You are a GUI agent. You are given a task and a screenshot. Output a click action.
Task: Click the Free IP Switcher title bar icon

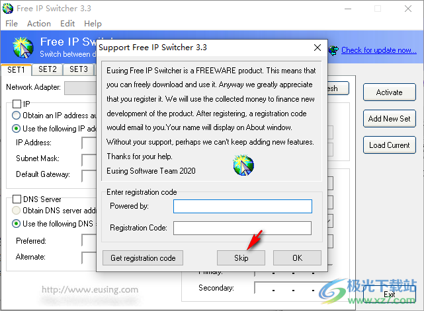[x=7, y=9]
